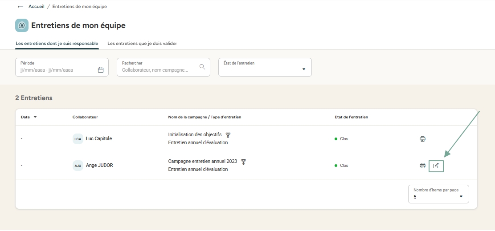Sort the table by Date column arrow
This screenshot has width=495, height=231.
[x=35, y=117]
